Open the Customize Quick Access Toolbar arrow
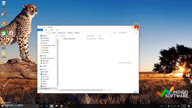The width and height of the screenshot is (192, 108). [x=46, y=27]
